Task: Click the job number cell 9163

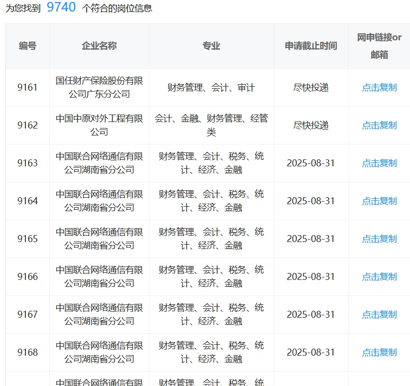Action: (27, 163)
